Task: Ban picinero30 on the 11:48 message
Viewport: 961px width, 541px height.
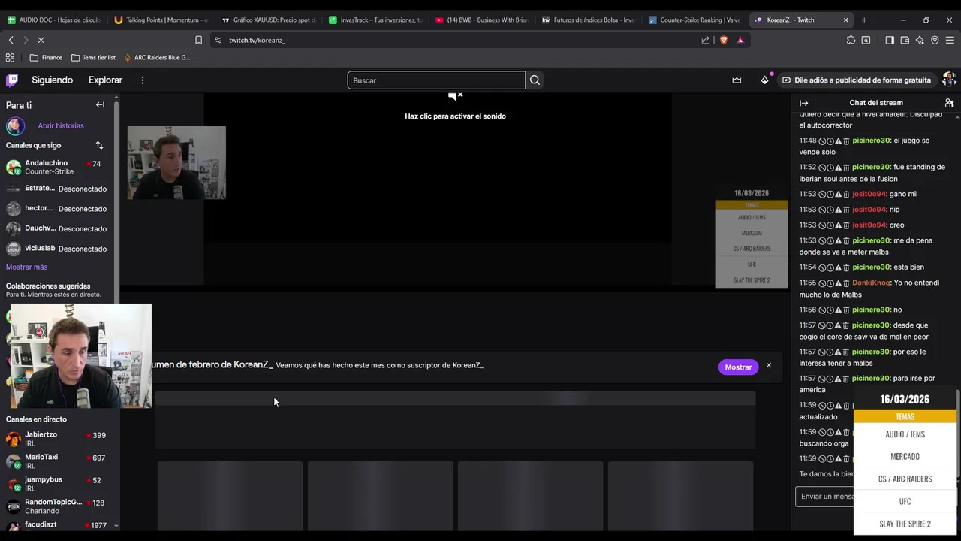Action: (822, 141)
